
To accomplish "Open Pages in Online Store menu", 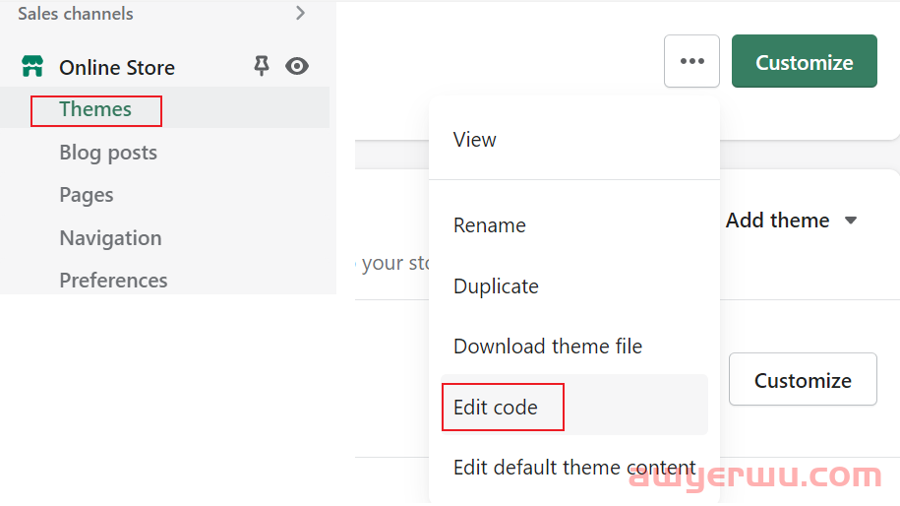I will click(x=87, y=195).
